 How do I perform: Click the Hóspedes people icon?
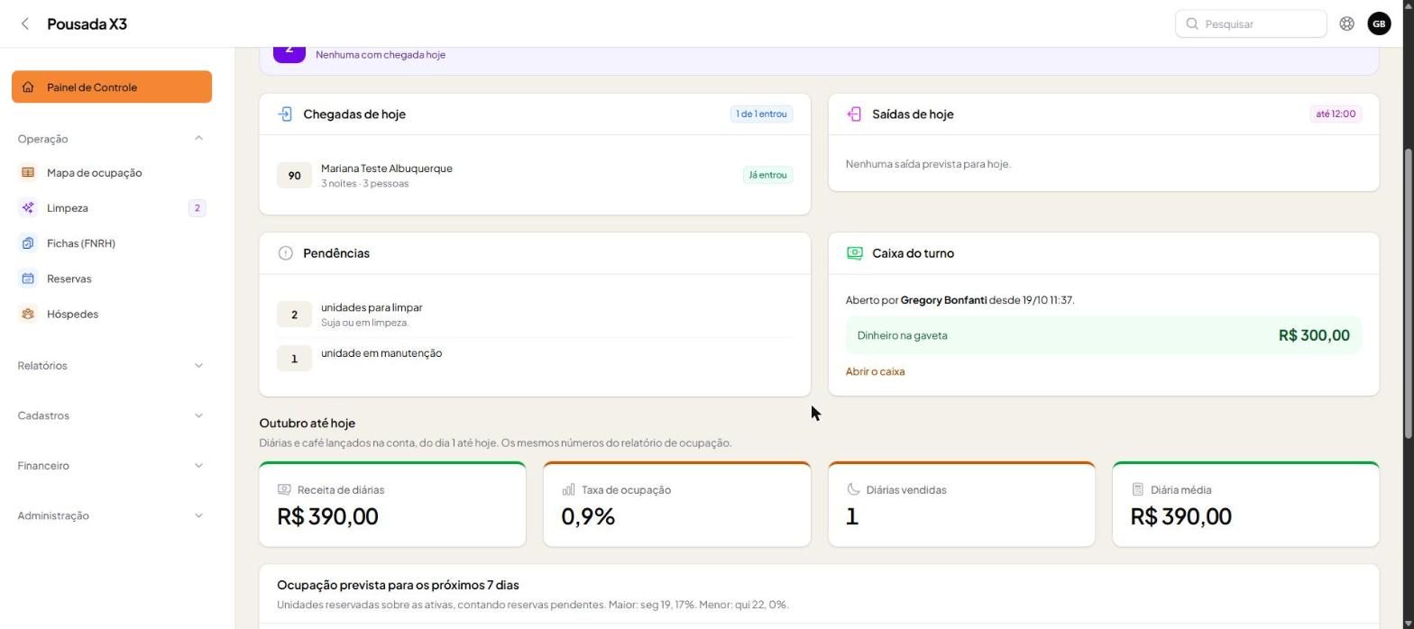coord(28,314)
